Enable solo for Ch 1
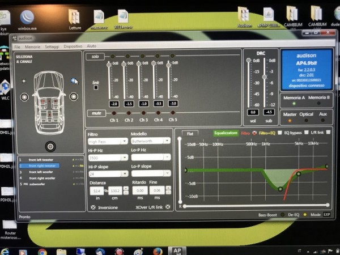 point(113,56)
